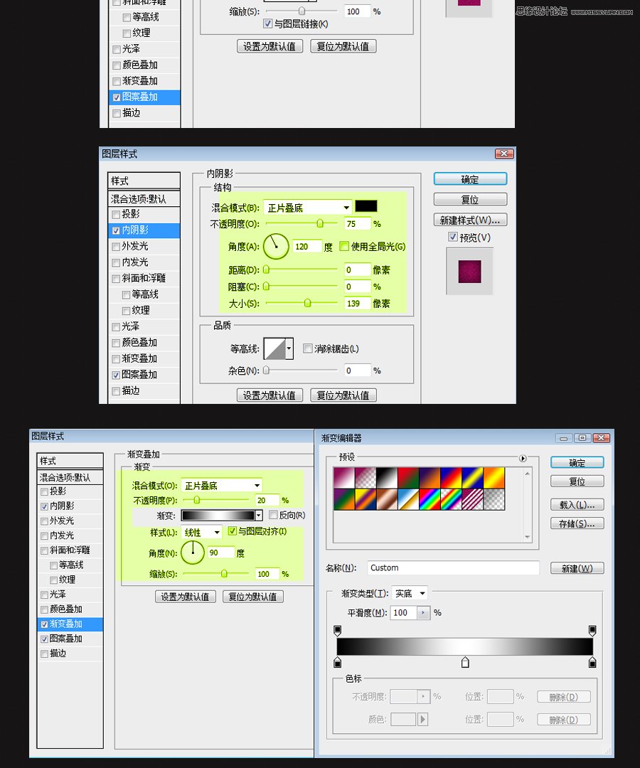Choose the Copper gradient preset
640x768 pixels.
click(387, 500)
